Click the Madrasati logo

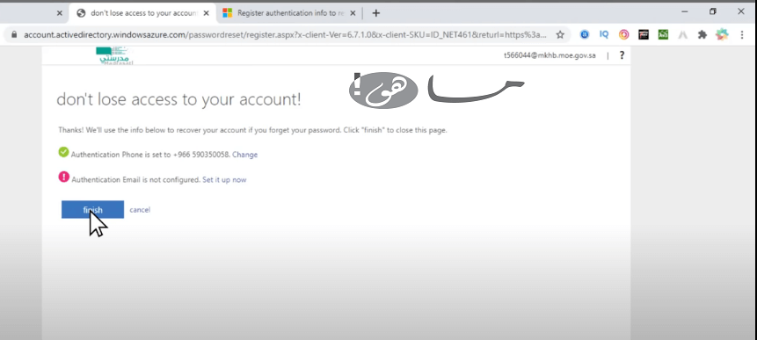click(115, 55)
